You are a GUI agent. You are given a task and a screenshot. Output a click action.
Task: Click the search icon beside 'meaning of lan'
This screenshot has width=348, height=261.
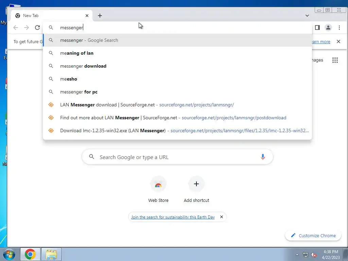[51, 53]
